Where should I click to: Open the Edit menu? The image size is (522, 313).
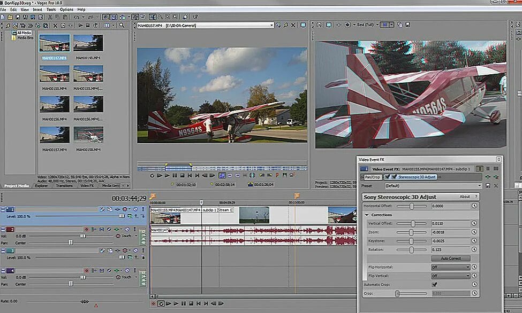13,9
